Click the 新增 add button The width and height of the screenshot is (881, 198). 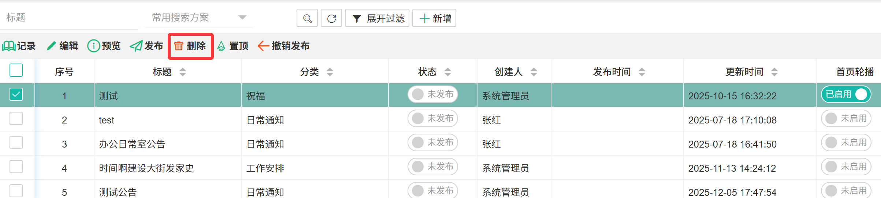(x=434, y=18)
